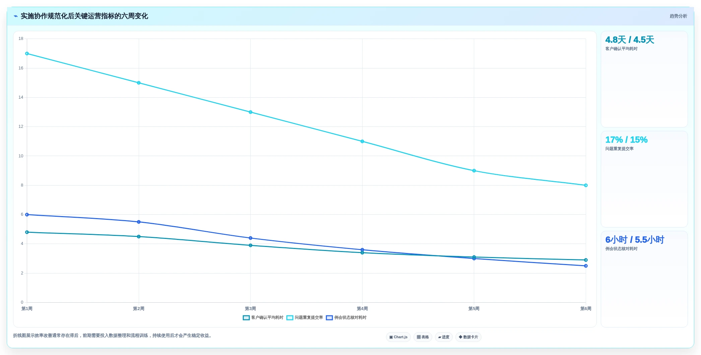Click the Chart.js tag
The image size is (701, 355).
(398, 337)
